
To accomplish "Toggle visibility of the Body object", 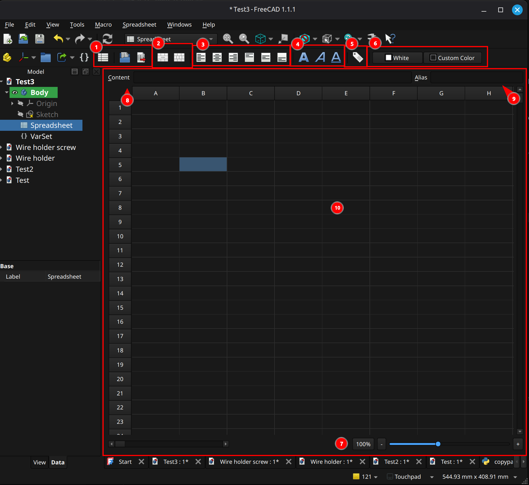I will tap(15, 93).
